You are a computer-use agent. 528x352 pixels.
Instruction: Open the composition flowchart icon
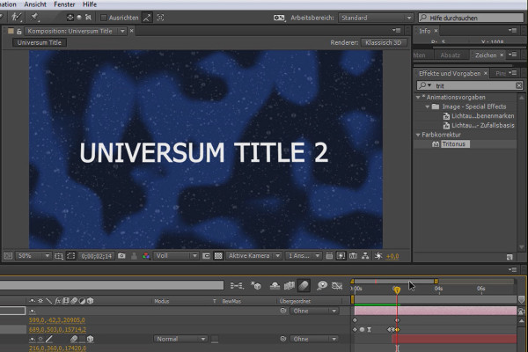tap(365, 256)
